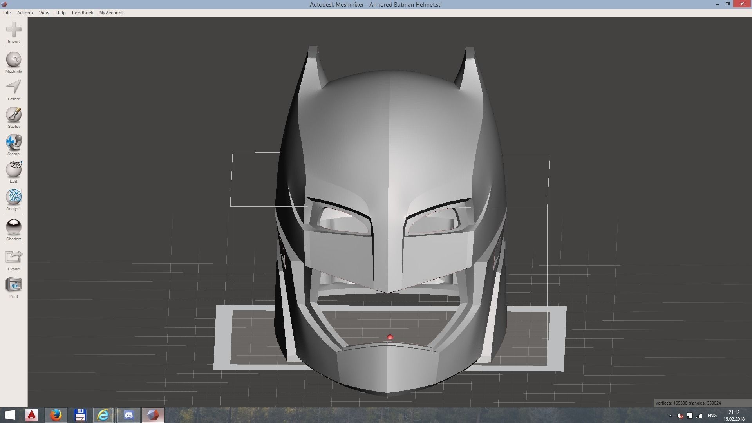Open Internet Explorer from the taskbar
Image resolution: width=752 pixels, height=423 pixels.
tap(103, 415)
